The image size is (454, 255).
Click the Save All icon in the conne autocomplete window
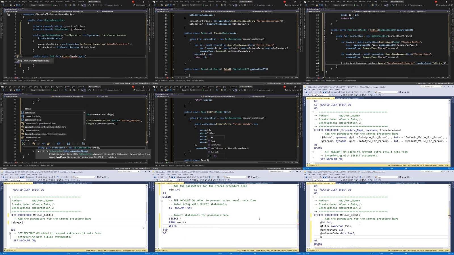pyautogui.click(x=19, y=90)
